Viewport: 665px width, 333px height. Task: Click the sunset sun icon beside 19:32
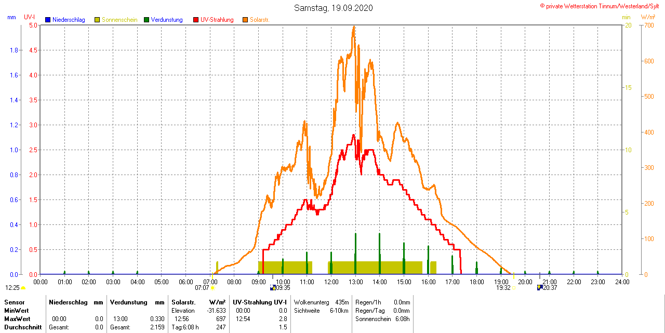513,288
